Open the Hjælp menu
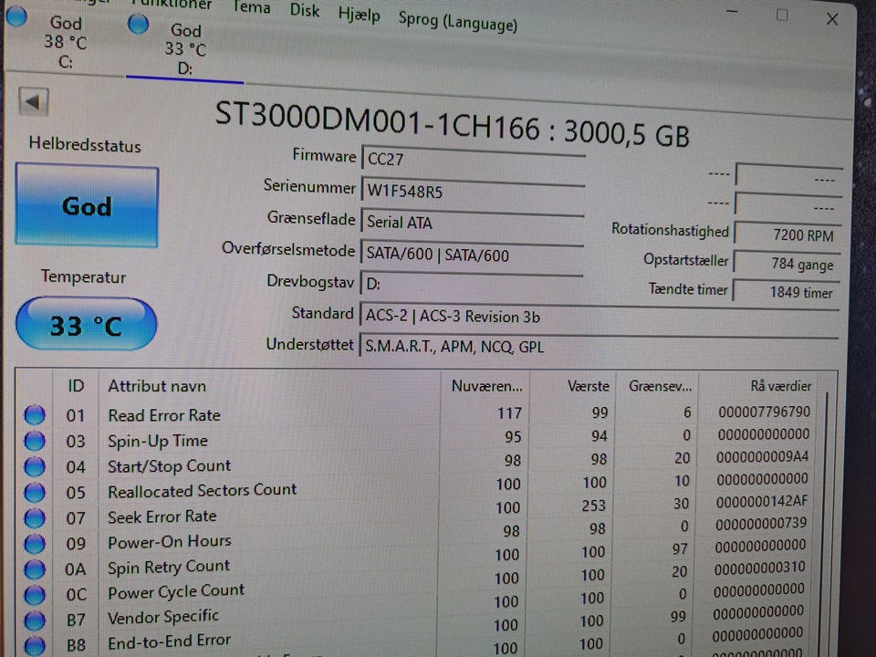The height and width of the screenshot is (657, 876). (359, 14)
